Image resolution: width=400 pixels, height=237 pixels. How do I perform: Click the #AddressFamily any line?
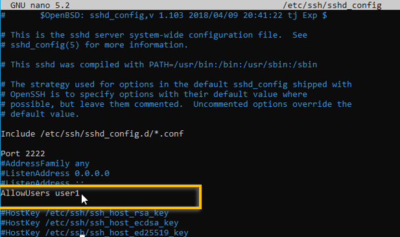click(x=45, y=164)
